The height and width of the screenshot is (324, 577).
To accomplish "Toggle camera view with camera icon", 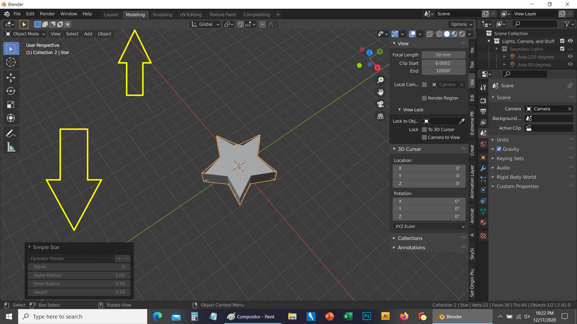I will [x=380, y=104].
